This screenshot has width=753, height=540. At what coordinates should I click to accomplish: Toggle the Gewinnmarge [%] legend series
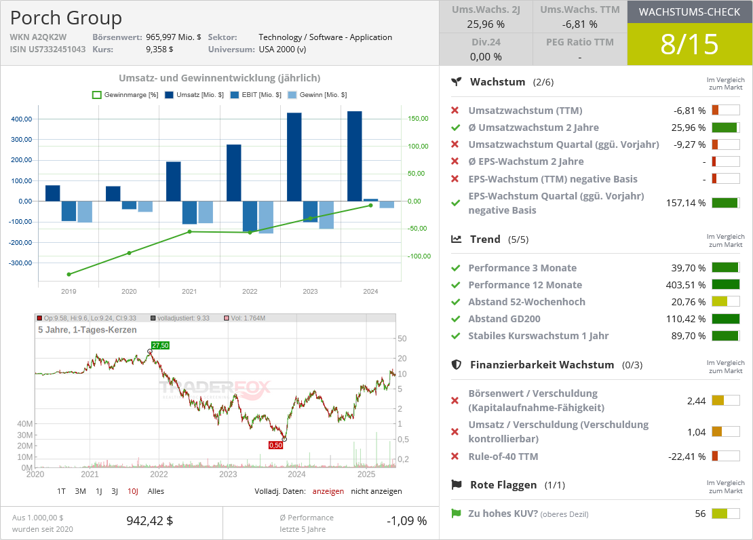coord(125,95)
